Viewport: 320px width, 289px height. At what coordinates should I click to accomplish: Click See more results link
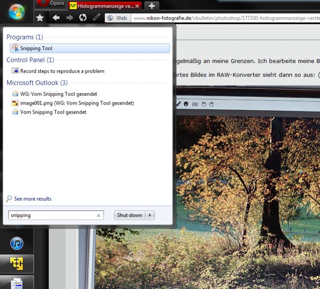(33, 199)
